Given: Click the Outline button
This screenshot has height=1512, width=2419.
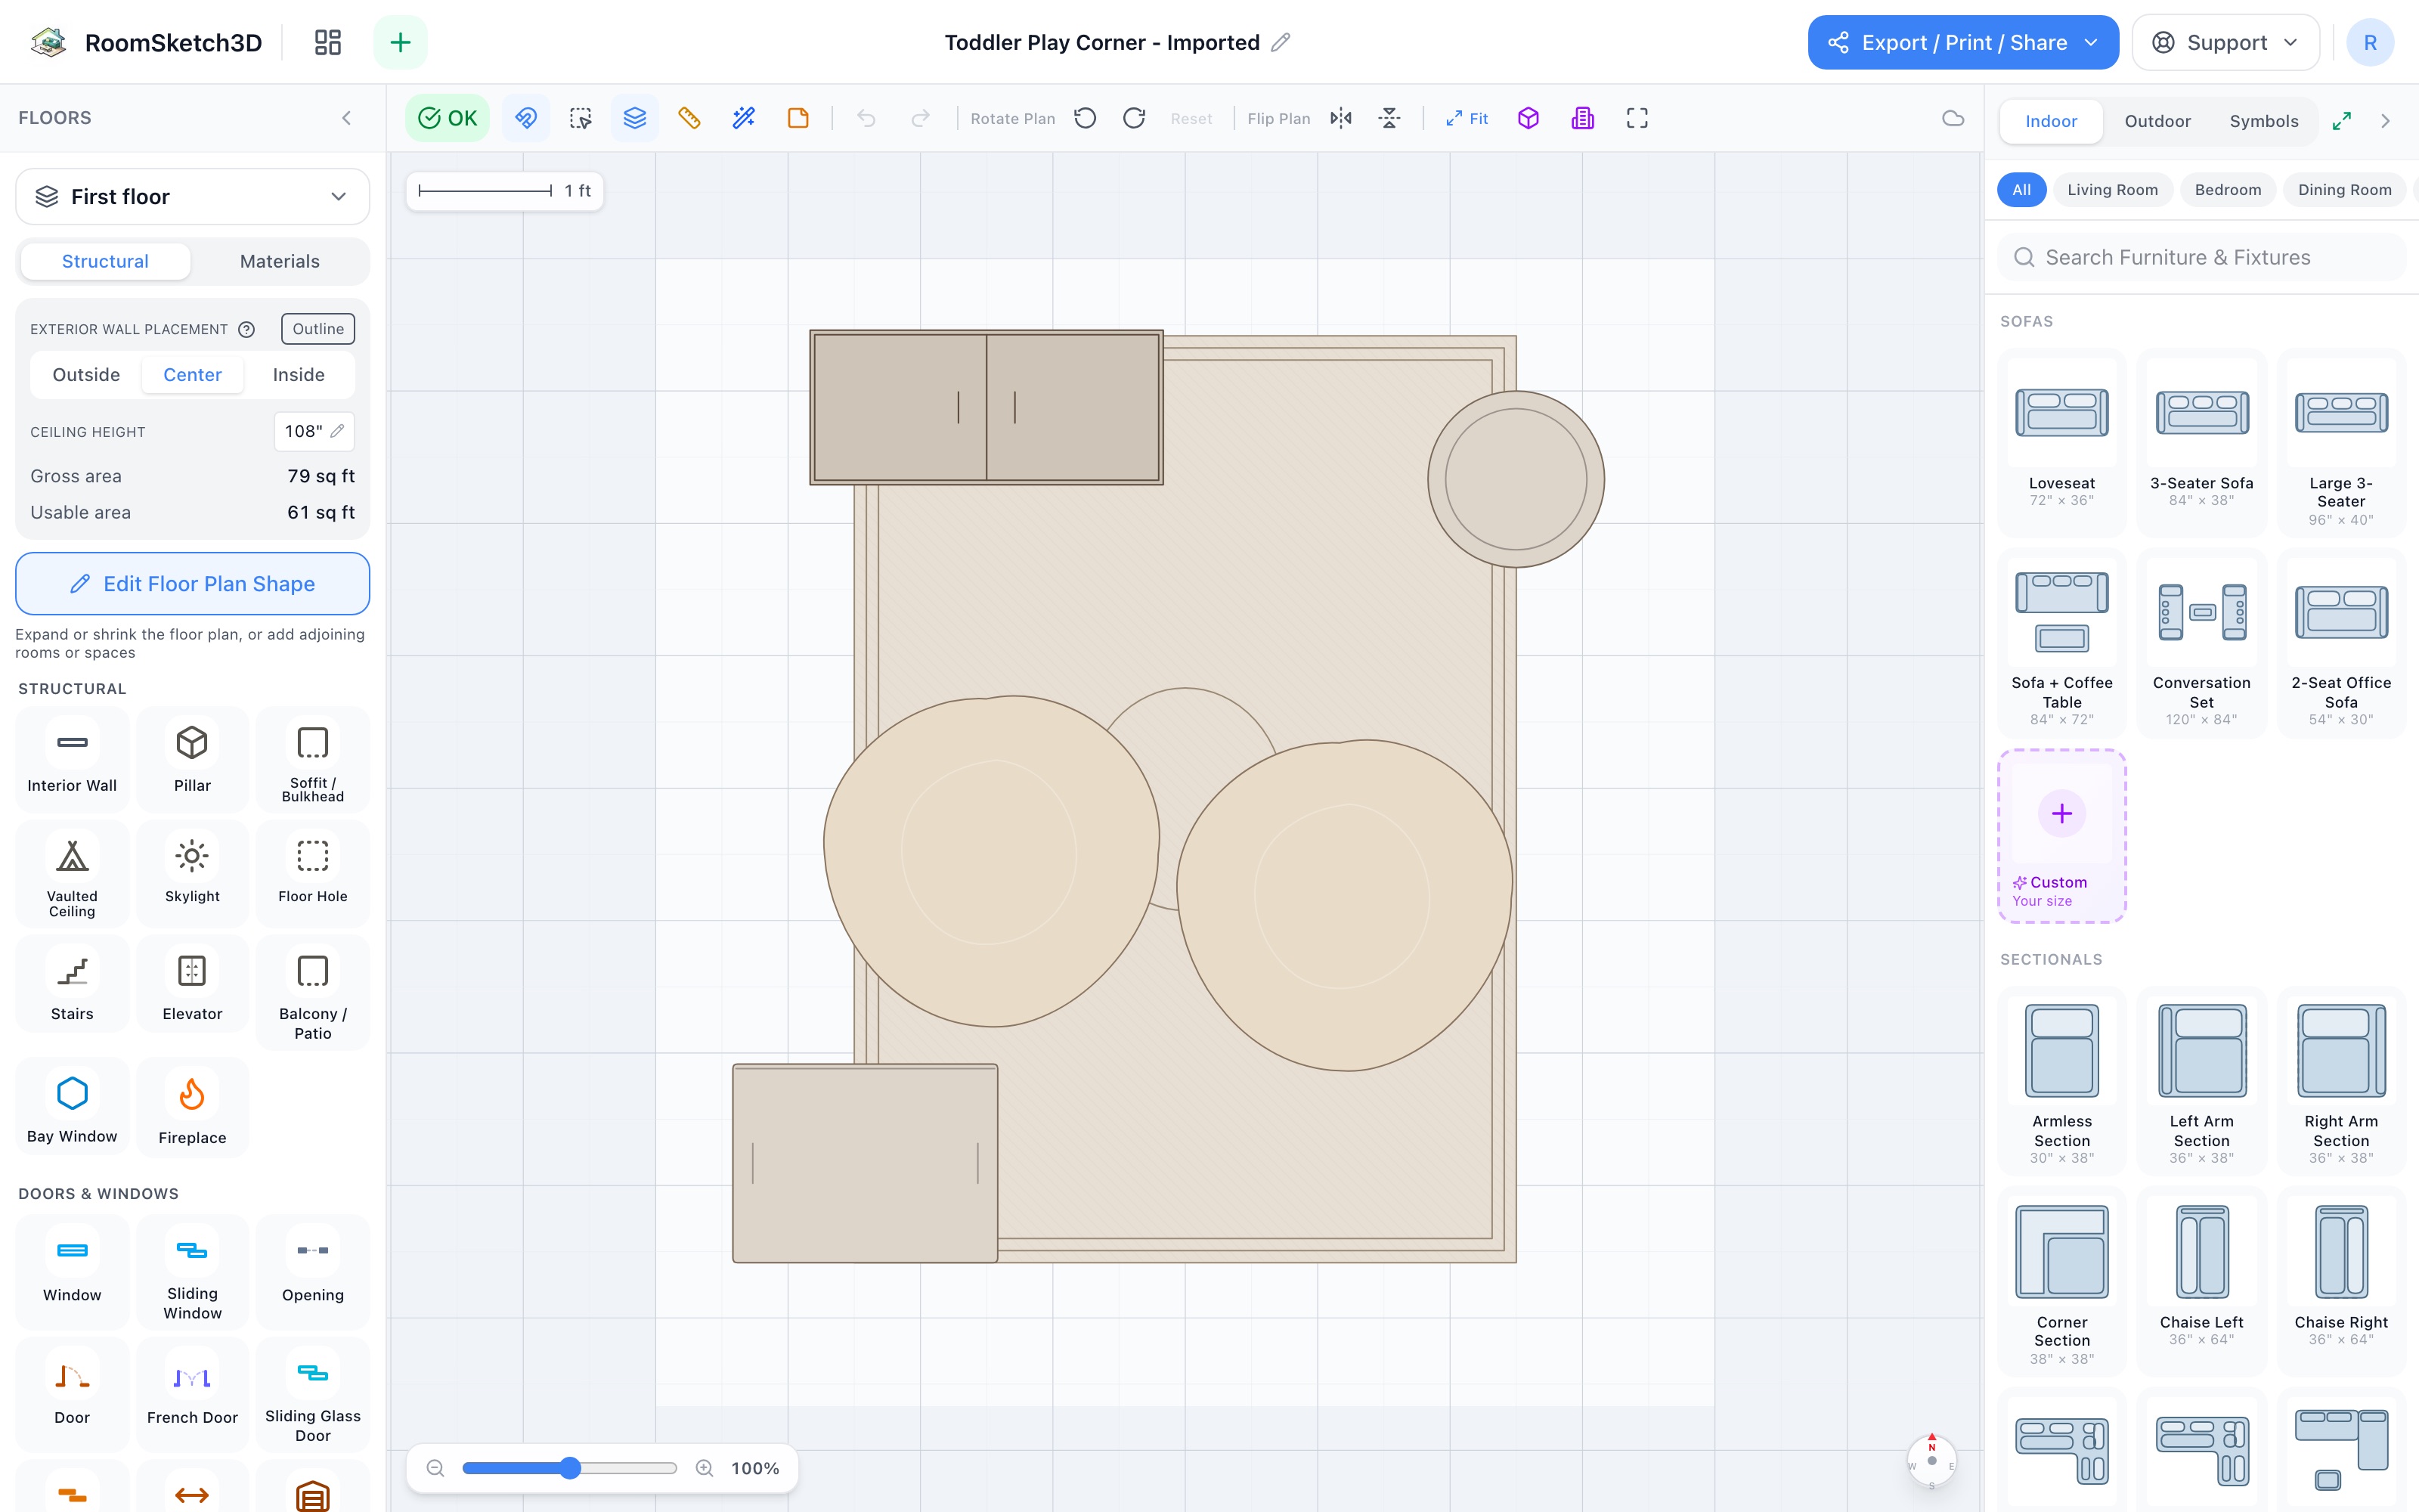Looking at the screenshot, I should [317, 329].
